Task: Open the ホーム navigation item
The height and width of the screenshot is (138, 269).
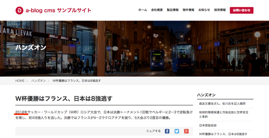Action: click(142, 10)
